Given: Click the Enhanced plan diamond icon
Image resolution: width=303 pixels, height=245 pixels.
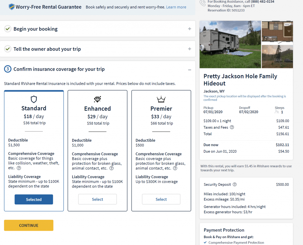Looking at the screenshot, I should tap(97, 99).
